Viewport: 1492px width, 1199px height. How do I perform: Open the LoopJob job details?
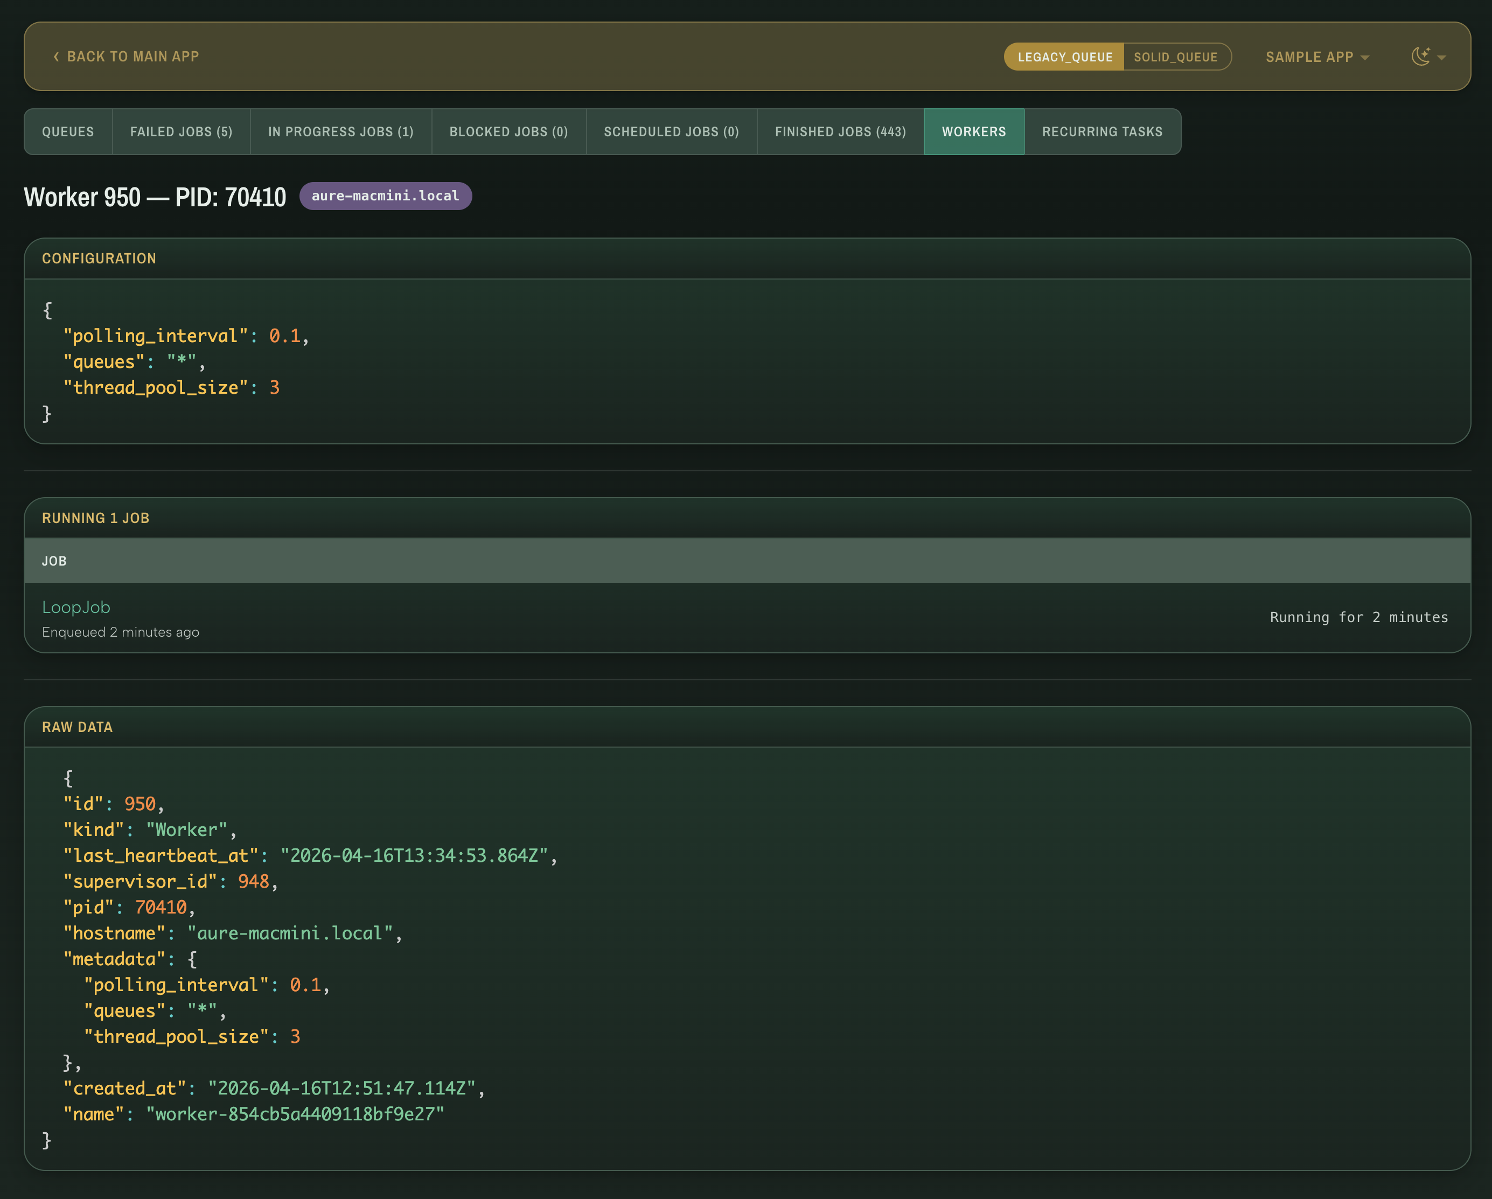(76, 607)
